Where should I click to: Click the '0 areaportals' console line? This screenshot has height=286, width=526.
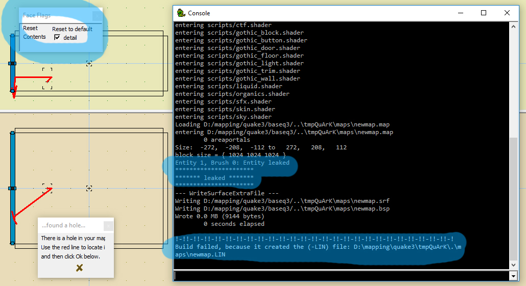(x=226, y=140)
